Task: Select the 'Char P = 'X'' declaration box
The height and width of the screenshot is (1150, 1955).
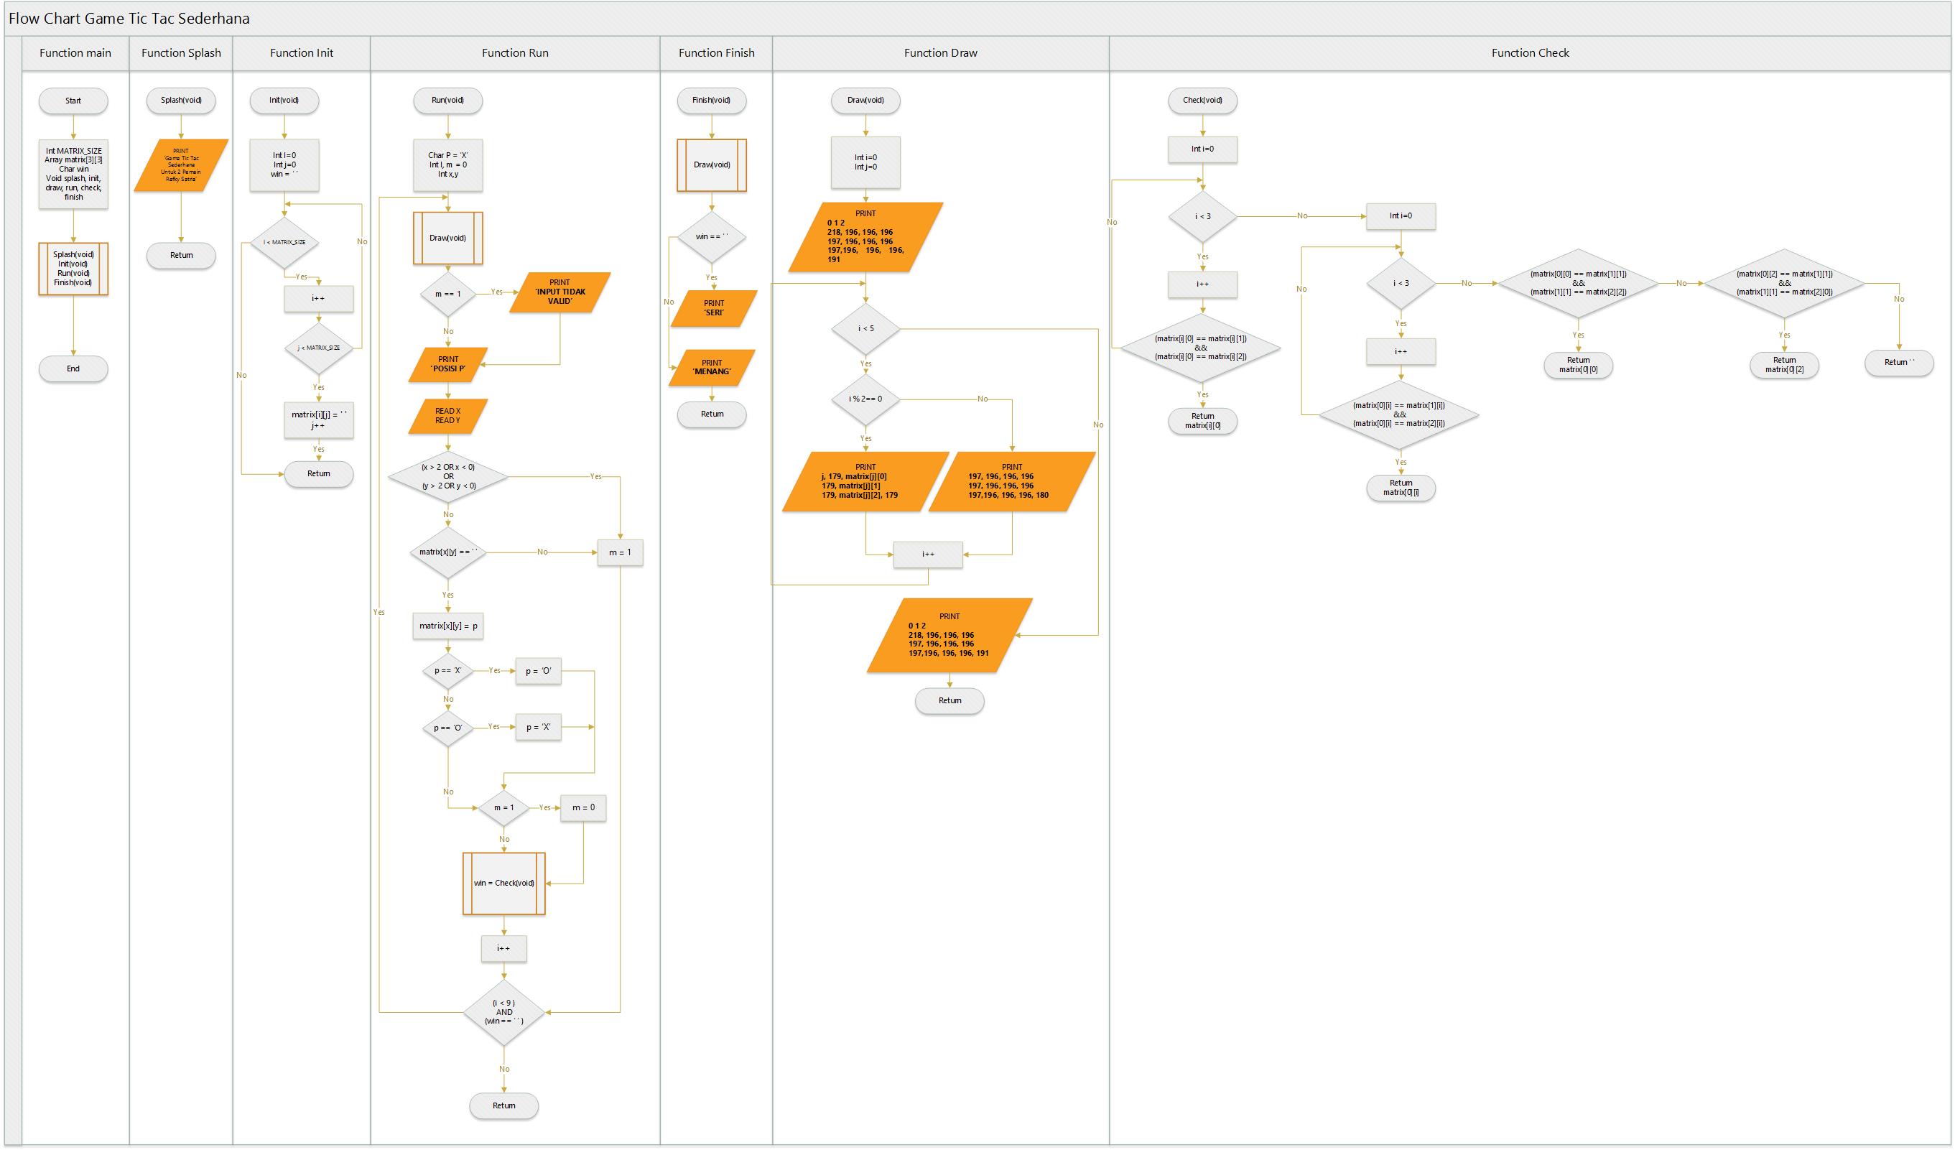Action: (x=447, y=164)
